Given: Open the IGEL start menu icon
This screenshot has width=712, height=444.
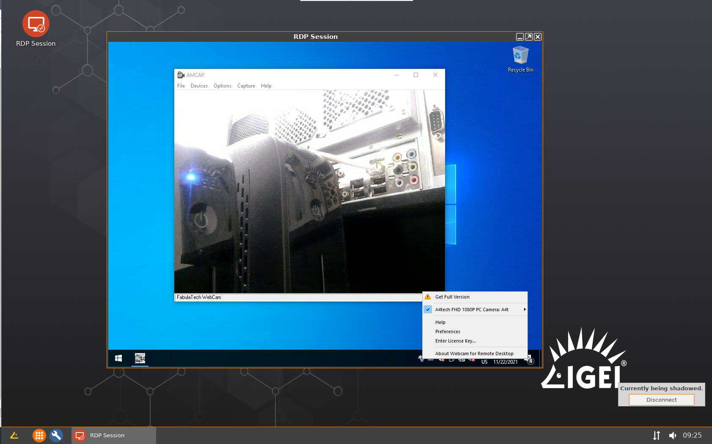Looking at the screenshot, I should click(14, 435).
